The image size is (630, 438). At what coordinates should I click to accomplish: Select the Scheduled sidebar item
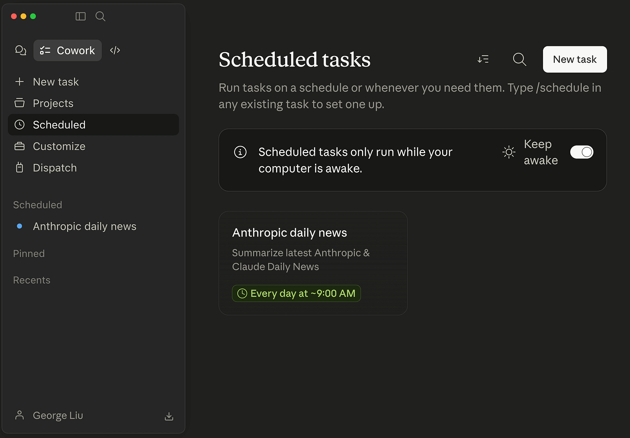click(x=59, y=125)
